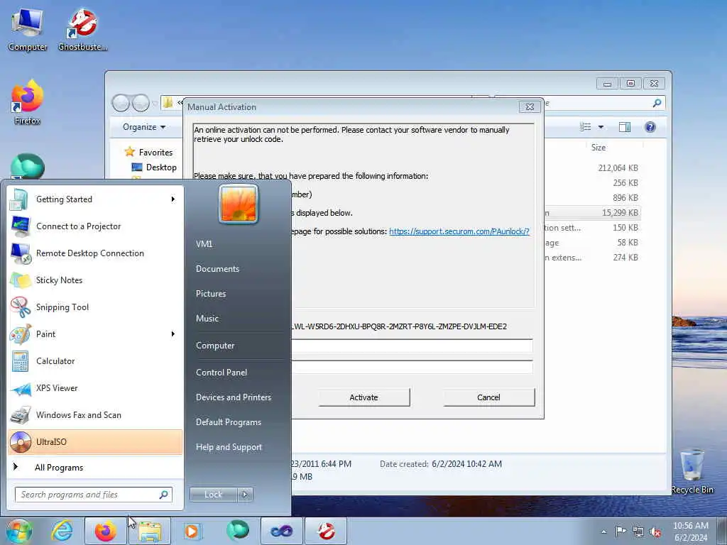
Task: Click the user account picture in the Start menu
Action: [239, 204]
